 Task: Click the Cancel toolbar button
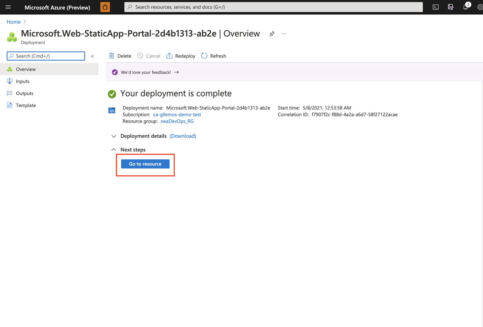click(149, 56)
